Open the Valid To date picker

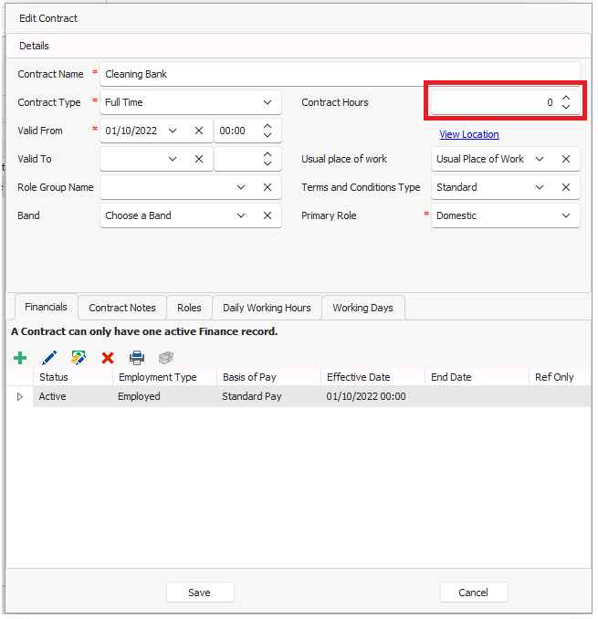pyautogui.click(x=173, y=159)
